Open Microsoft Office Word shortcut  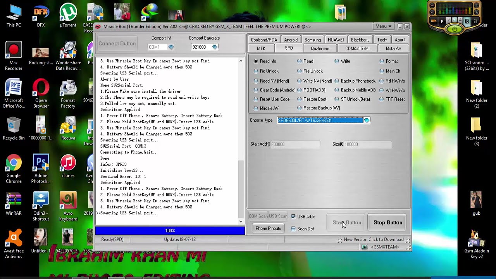pyautogui.click(x=14, y=94)
